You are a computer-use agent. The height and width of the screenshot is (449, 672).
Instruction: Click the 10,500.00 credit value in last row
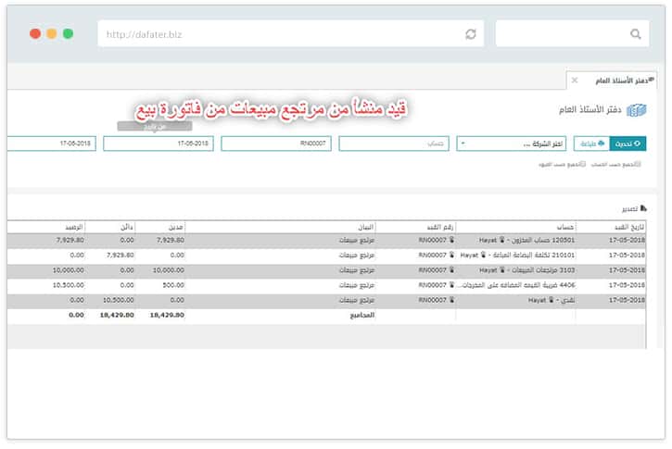tap(119, 300)
